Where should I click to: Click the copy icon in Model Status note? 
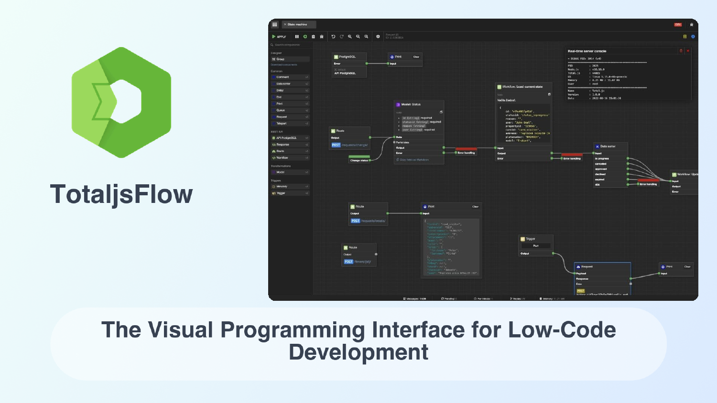(441, 112)
